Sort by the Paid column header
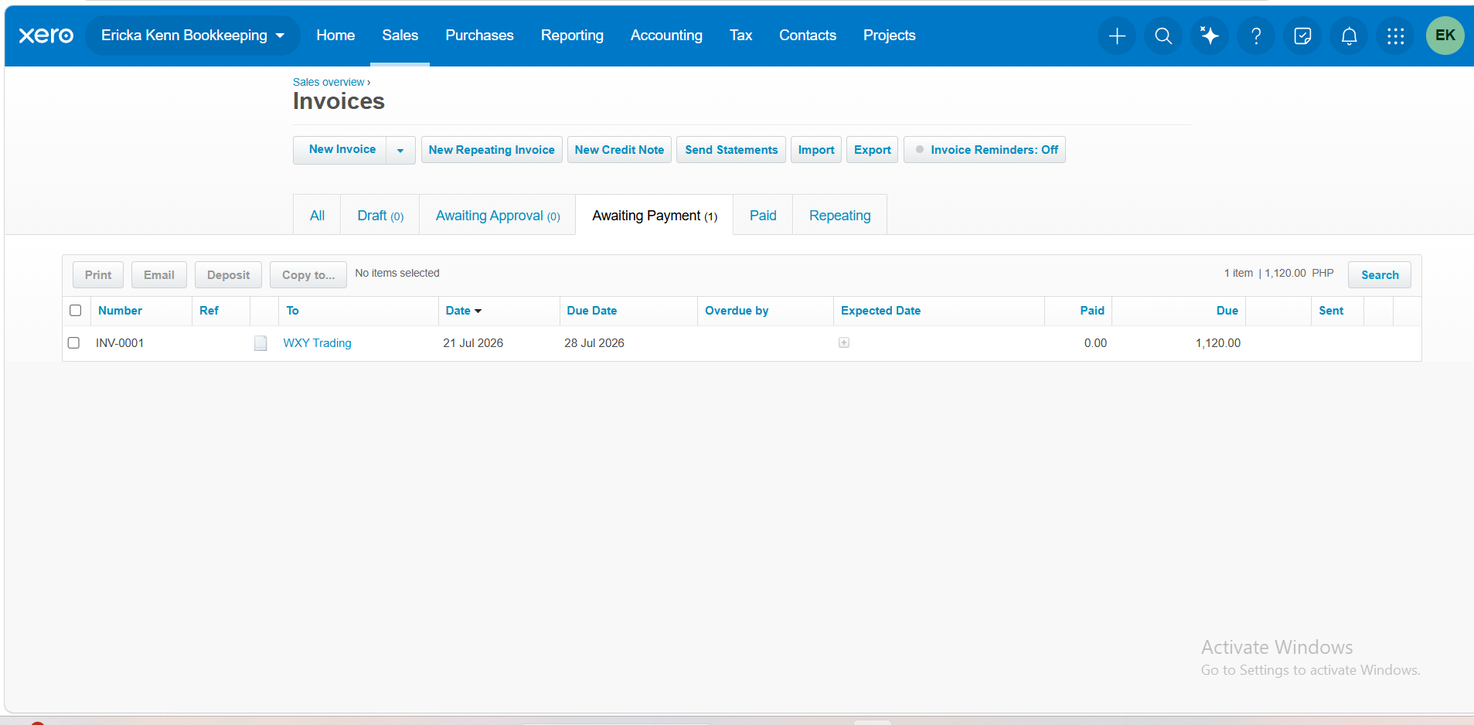This screenshot has width=1474, height=725. coord(1092,311)
